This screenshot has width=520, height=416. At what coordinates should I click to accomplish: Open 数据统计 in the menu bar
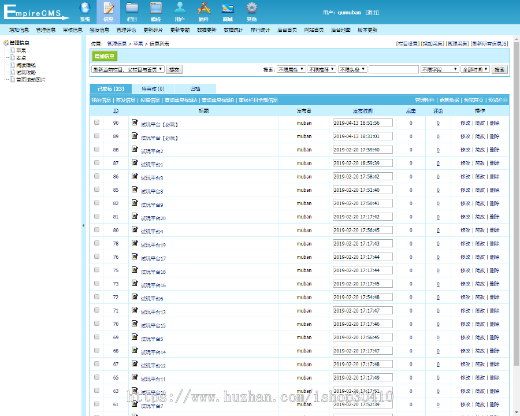[233, 30]
